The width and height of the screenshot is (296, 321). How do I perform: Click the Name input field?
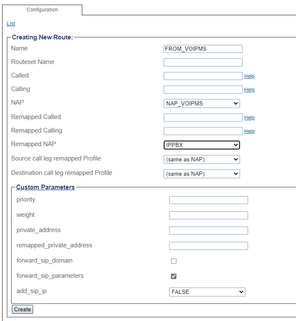[203, 49]
